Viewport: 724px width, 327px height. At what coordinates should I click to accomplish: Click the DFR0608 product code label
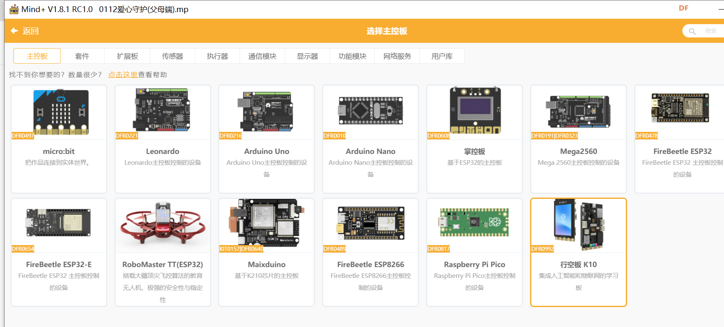tap(439, 136)
